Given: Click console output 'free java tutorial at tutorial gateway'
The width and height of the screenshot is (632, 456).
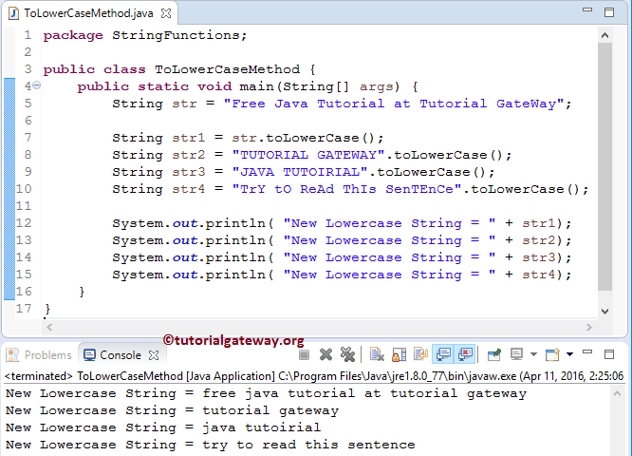Looking at the screenshot, I should [364, 393].
